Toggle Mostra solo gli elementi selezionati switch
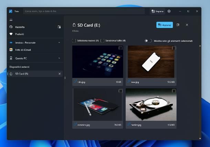The image size is (210, 147). click(148, 41)
